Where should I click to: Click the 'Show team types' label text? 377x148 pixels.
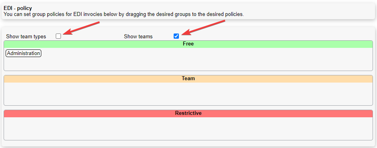(x=26, y=37)
